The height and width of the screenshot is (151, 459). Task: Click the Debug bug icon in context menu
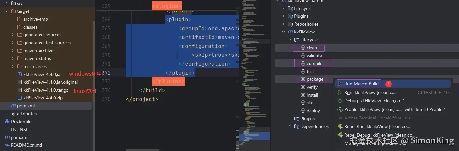tap(340, 101)
